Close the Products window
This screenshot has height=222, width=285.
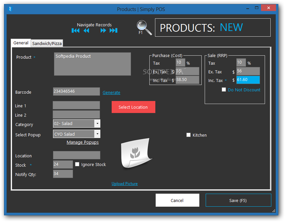pos(268,8)
